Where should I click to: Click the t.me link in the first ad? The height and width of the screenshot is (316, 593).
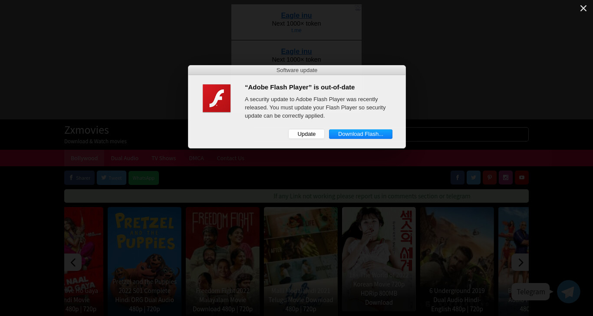point(296,30)
